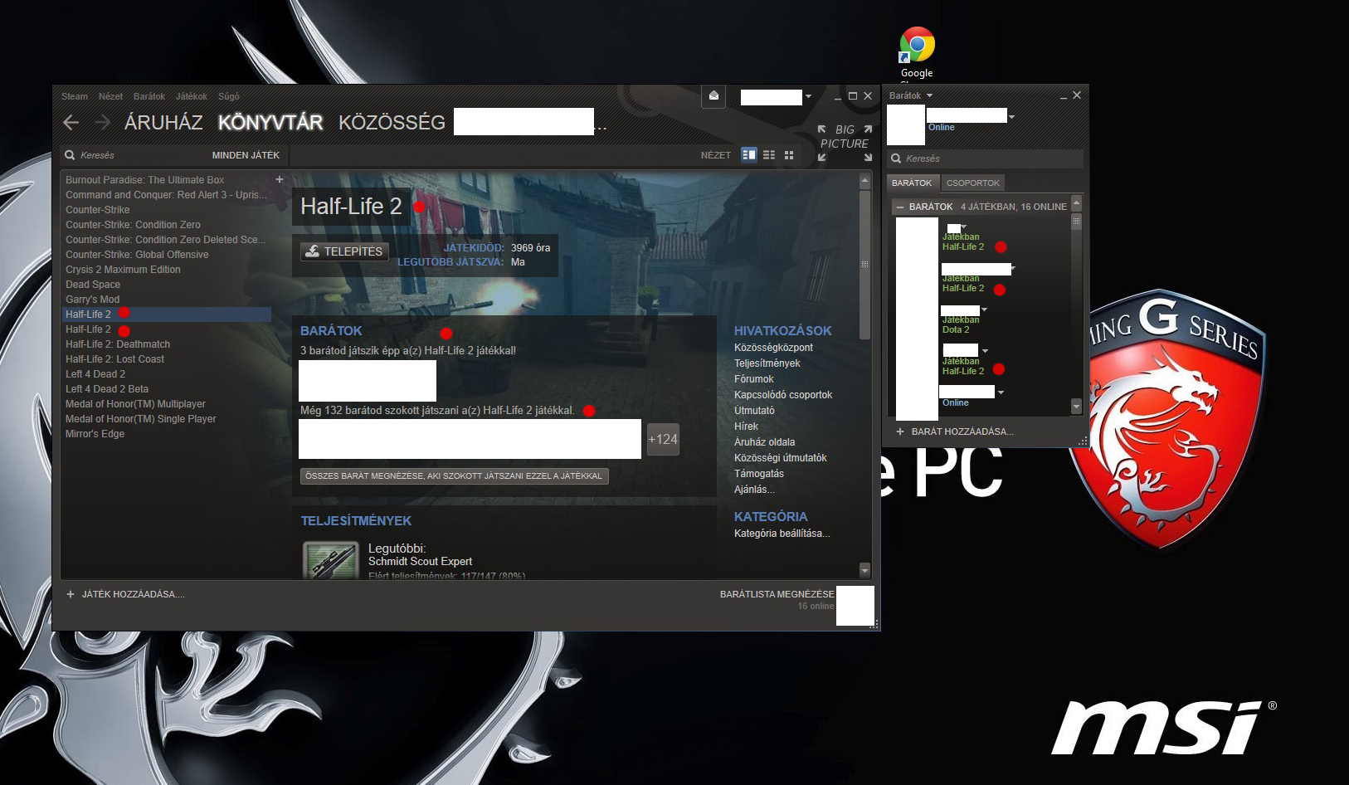Click the game details scrollbar up arrow

click(864, 180)
